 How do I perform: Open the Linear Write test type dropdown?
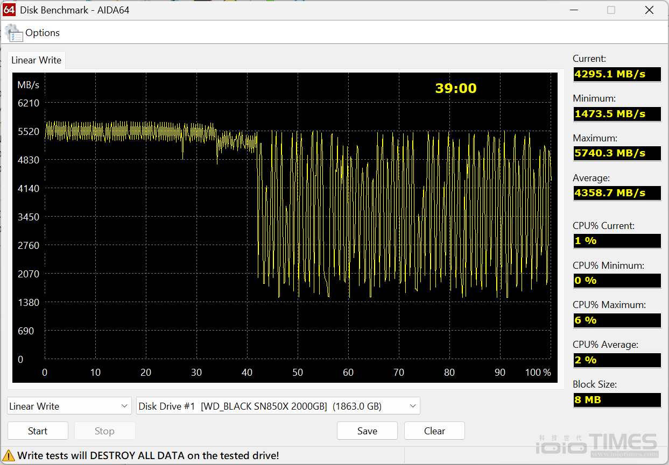69,406
